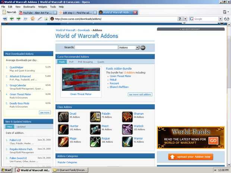
Task: Select the Quests recommended addons tab
Action: [x=101, y=62]
